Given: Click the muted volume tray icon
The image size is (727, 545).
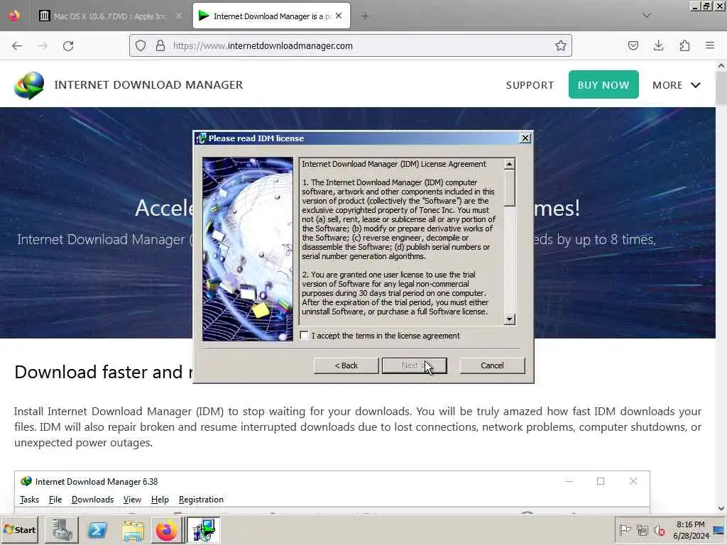Looking at the screenshot, I should (x=659, y=529).
